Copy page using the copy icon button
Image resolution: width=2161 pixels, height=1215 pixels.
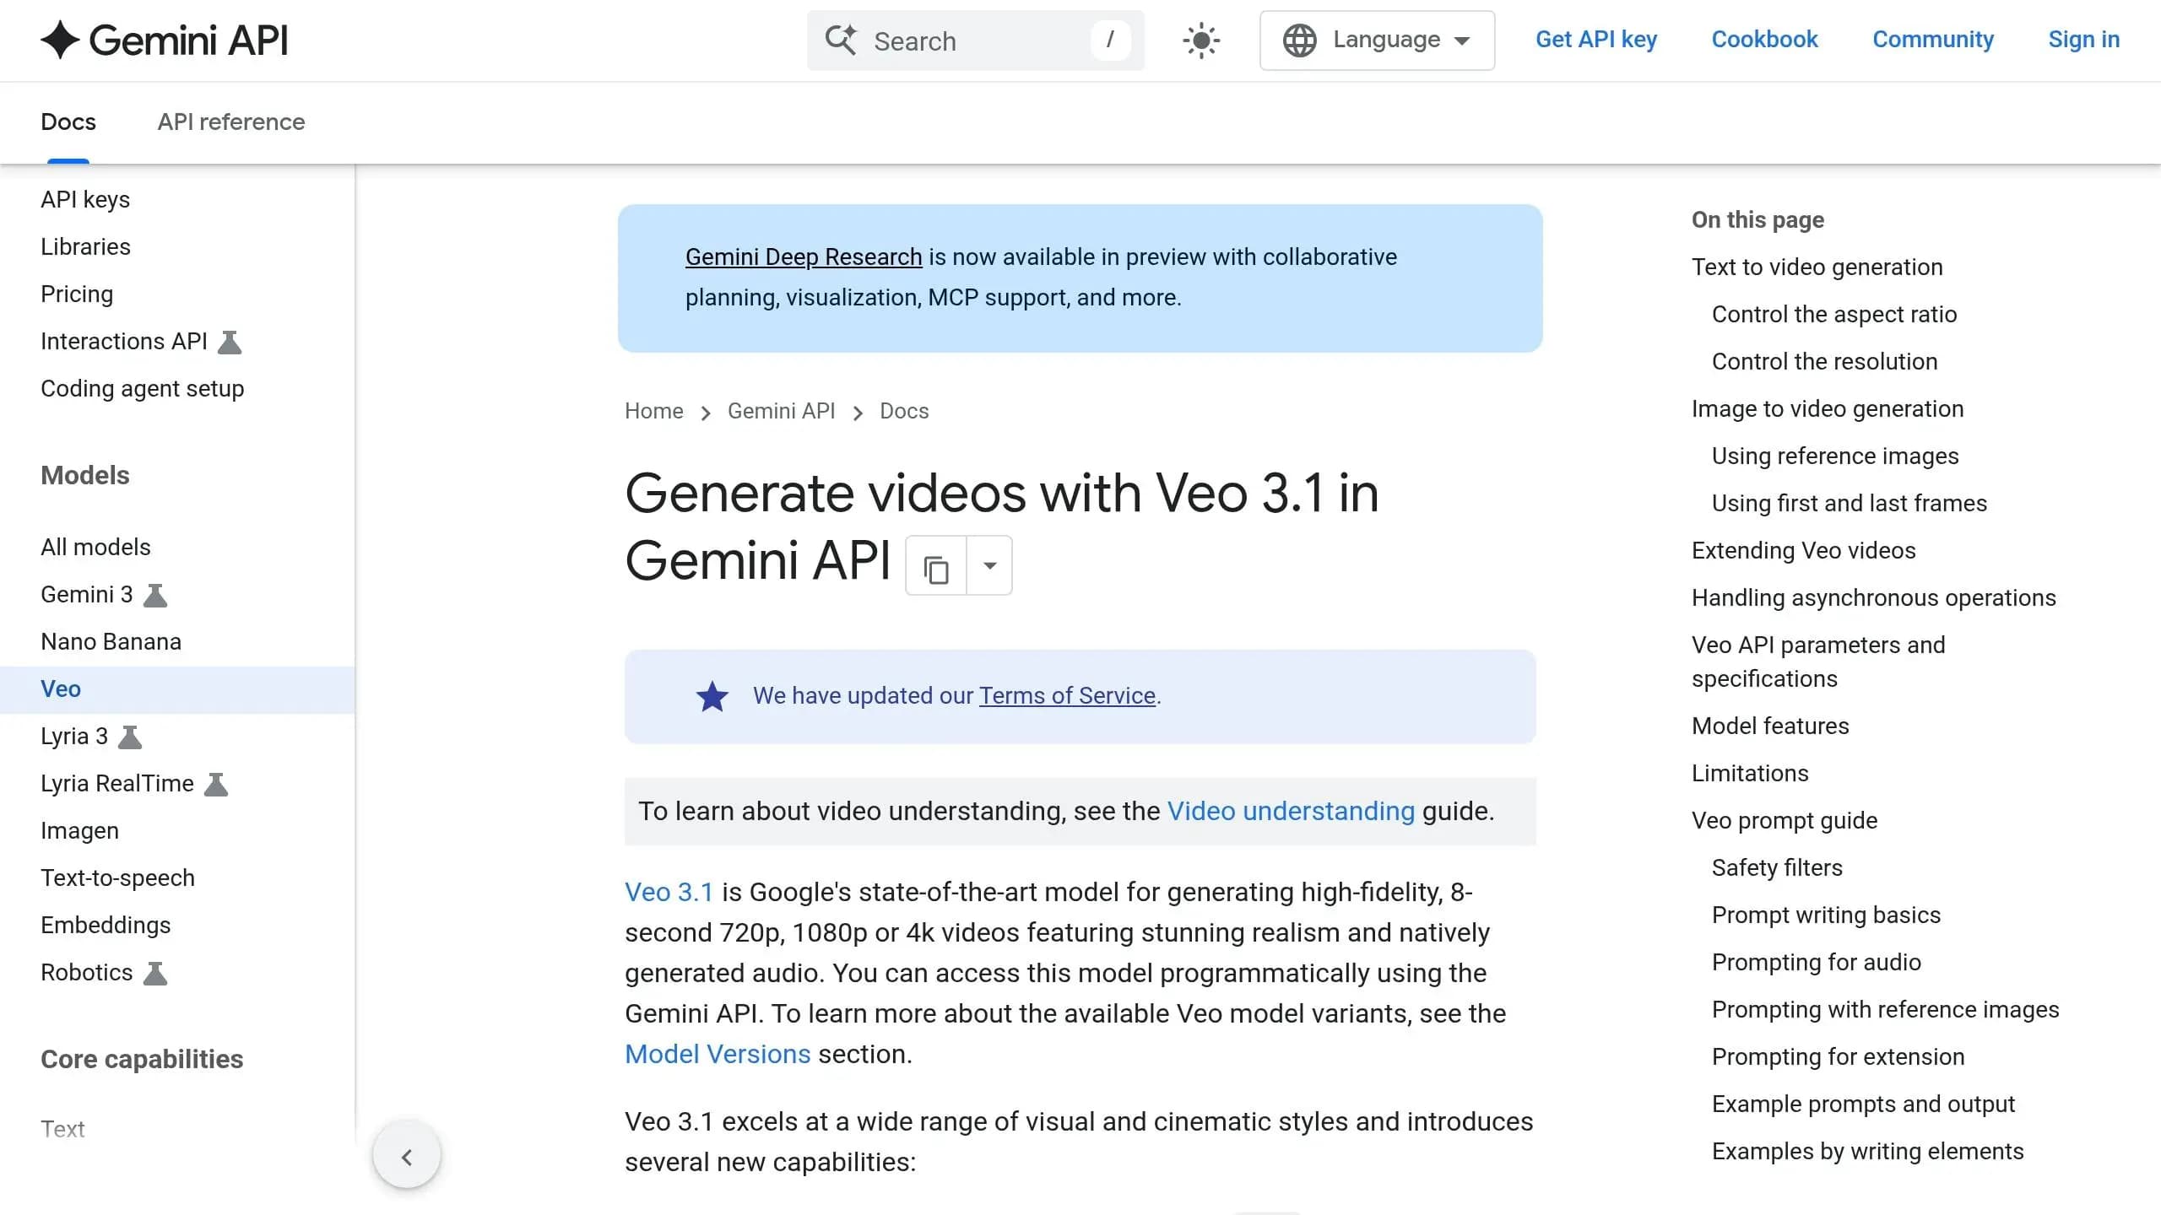[x=936, y=566]
